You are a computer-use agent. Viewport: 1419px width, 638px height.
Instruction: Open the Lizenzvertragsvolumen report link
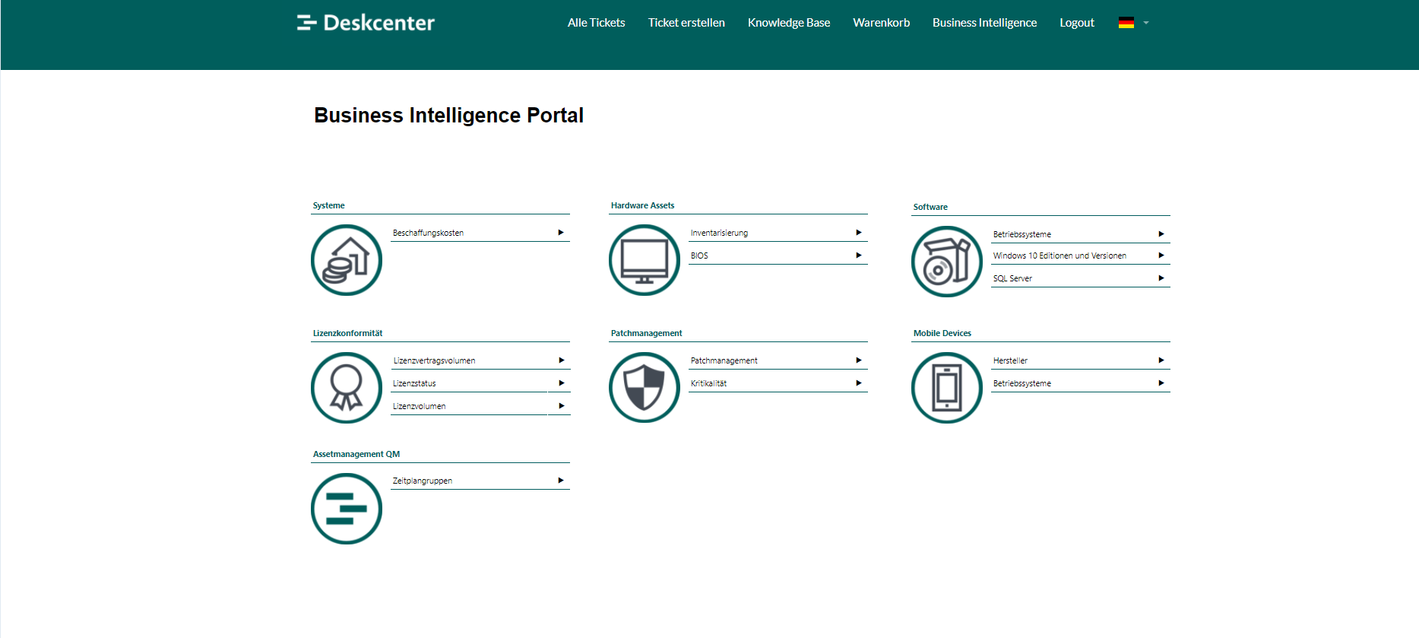click(x=434, y=360)
